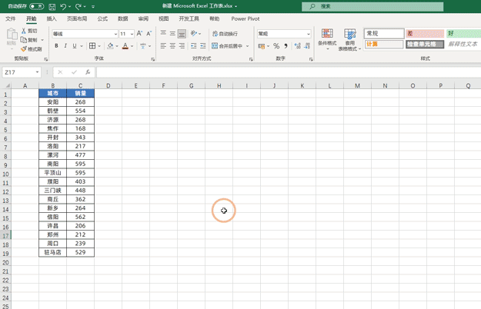Screen dimensions: 481x309
Task: Click the Decrease Indent icon
Action: pyautogui.click(x=194, y=46)
